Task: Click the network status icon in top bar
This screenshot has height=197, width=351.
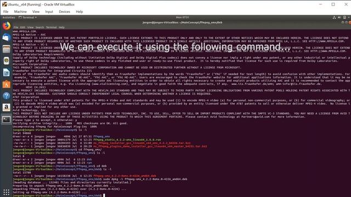Action: (x=334, y=18)
